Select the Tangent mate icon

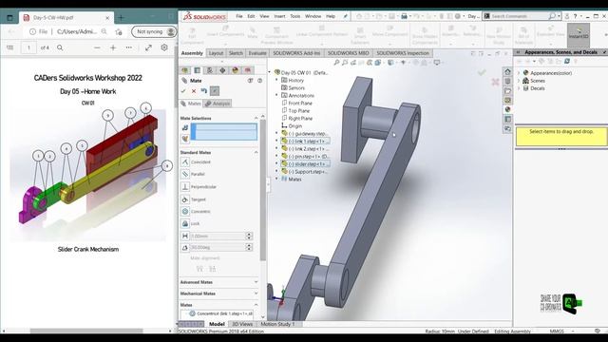point(185,199)
